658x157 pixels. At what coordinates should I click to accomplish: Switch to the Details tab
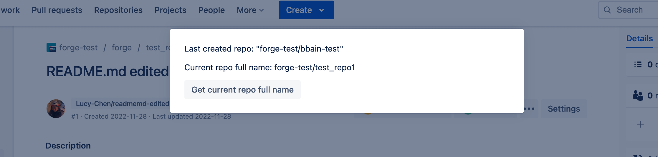639,39
